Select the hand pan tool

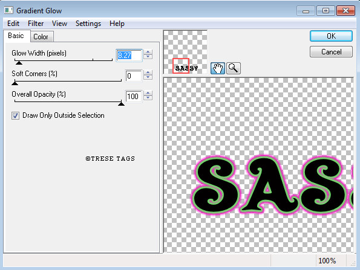click(217, 68)
